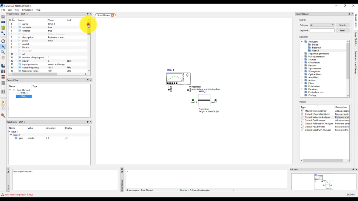Click the Script Prompt input area
Screen dimensions: 358x201
coord(206,179)
